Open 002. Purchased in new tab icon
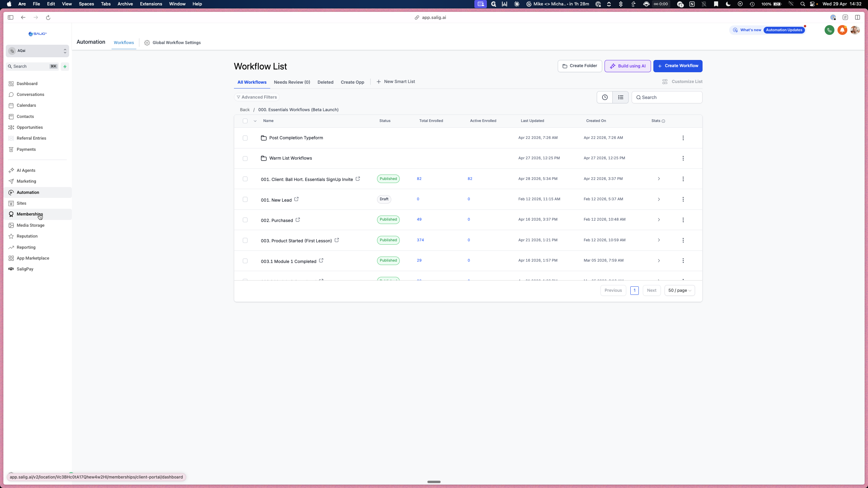The image size is (868, 488). [298, 220]
